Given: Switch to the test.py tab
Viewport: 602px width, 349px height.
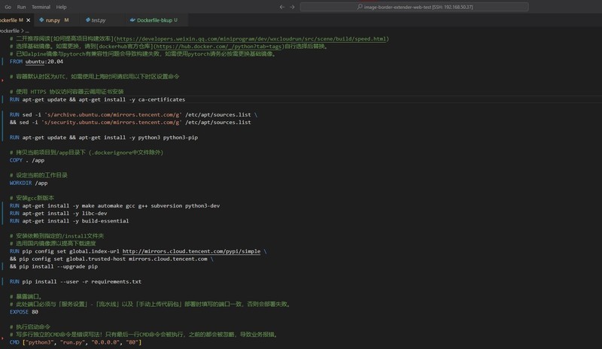Looking at the screenshot, I should 99,20.
